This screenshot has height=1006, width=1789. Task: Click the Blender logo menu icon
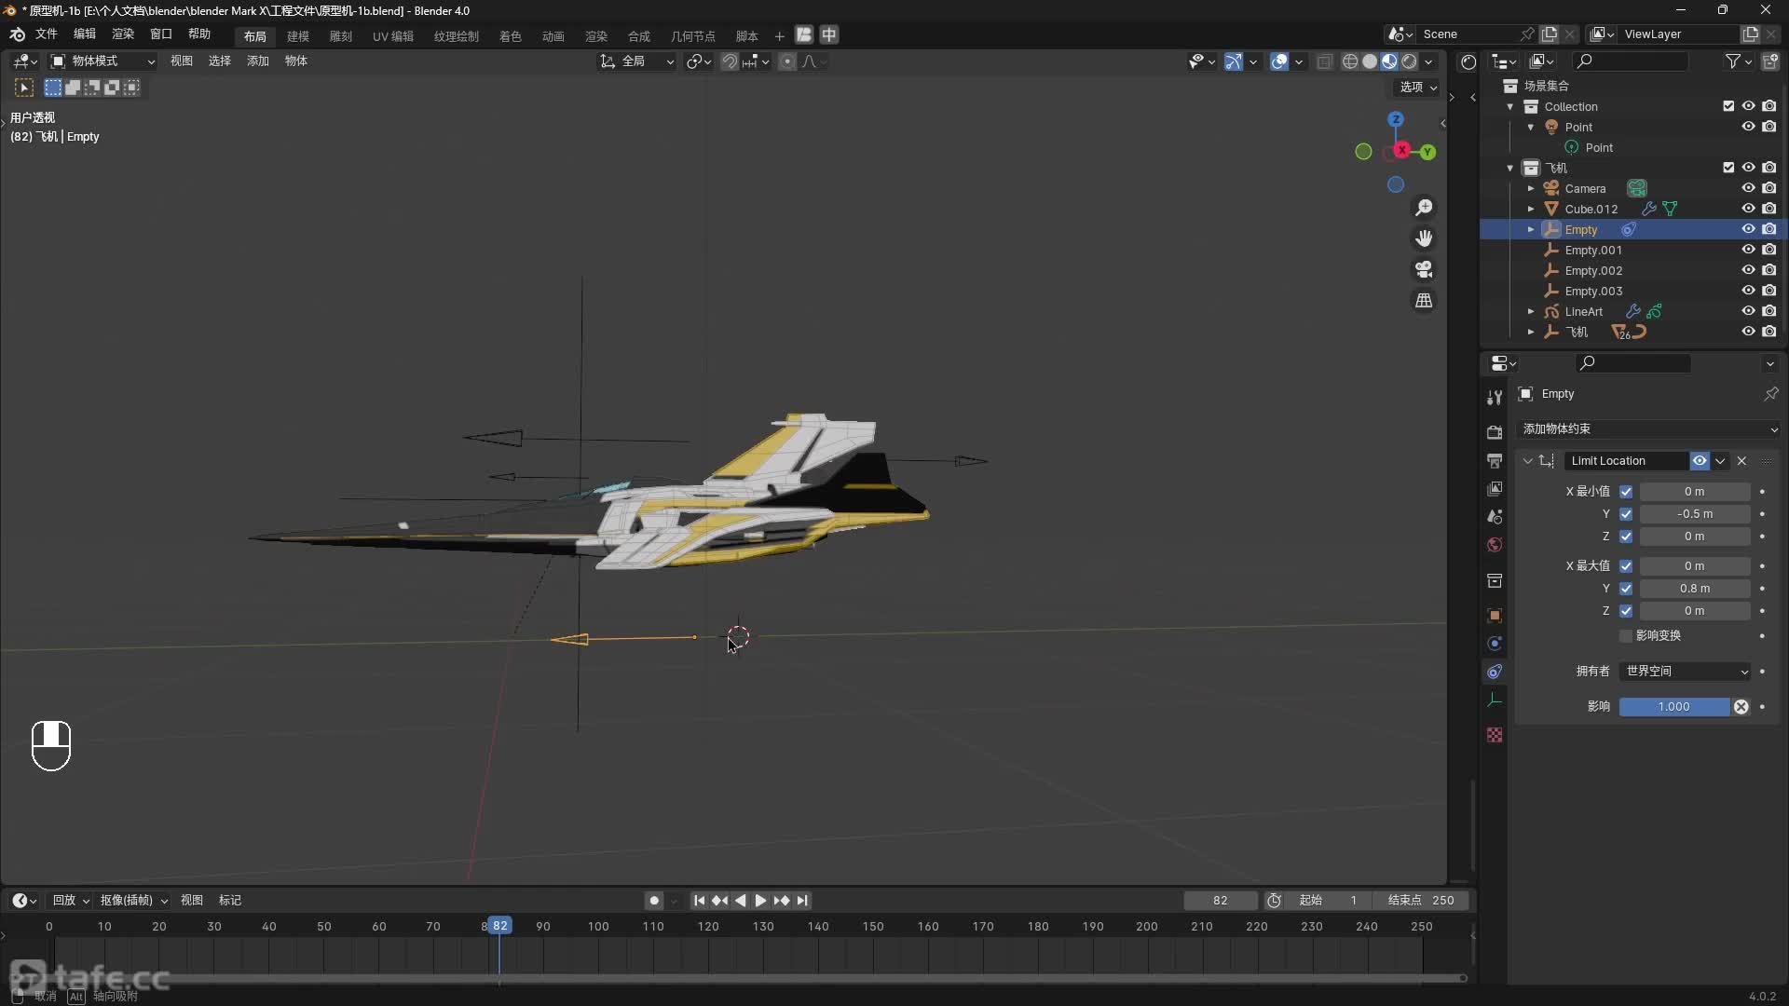18,34
